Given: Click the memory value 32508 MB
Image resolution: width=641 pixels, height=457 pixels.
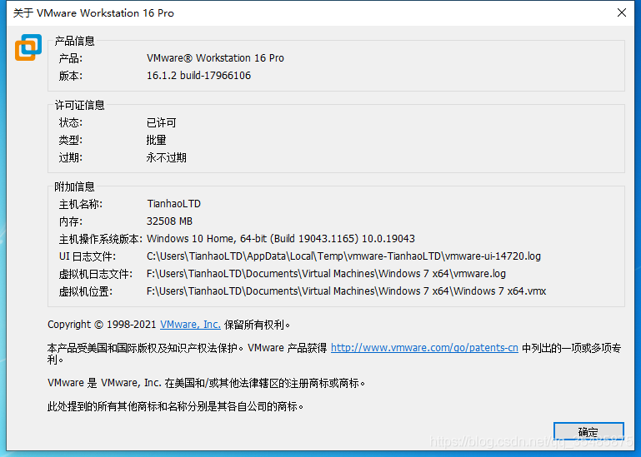Looking at the screenshot, I should coord(169,221).
